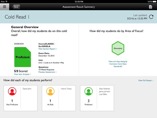The image size is (157, 118).
Task: Tap the Back button
Action: coord(16,7)
